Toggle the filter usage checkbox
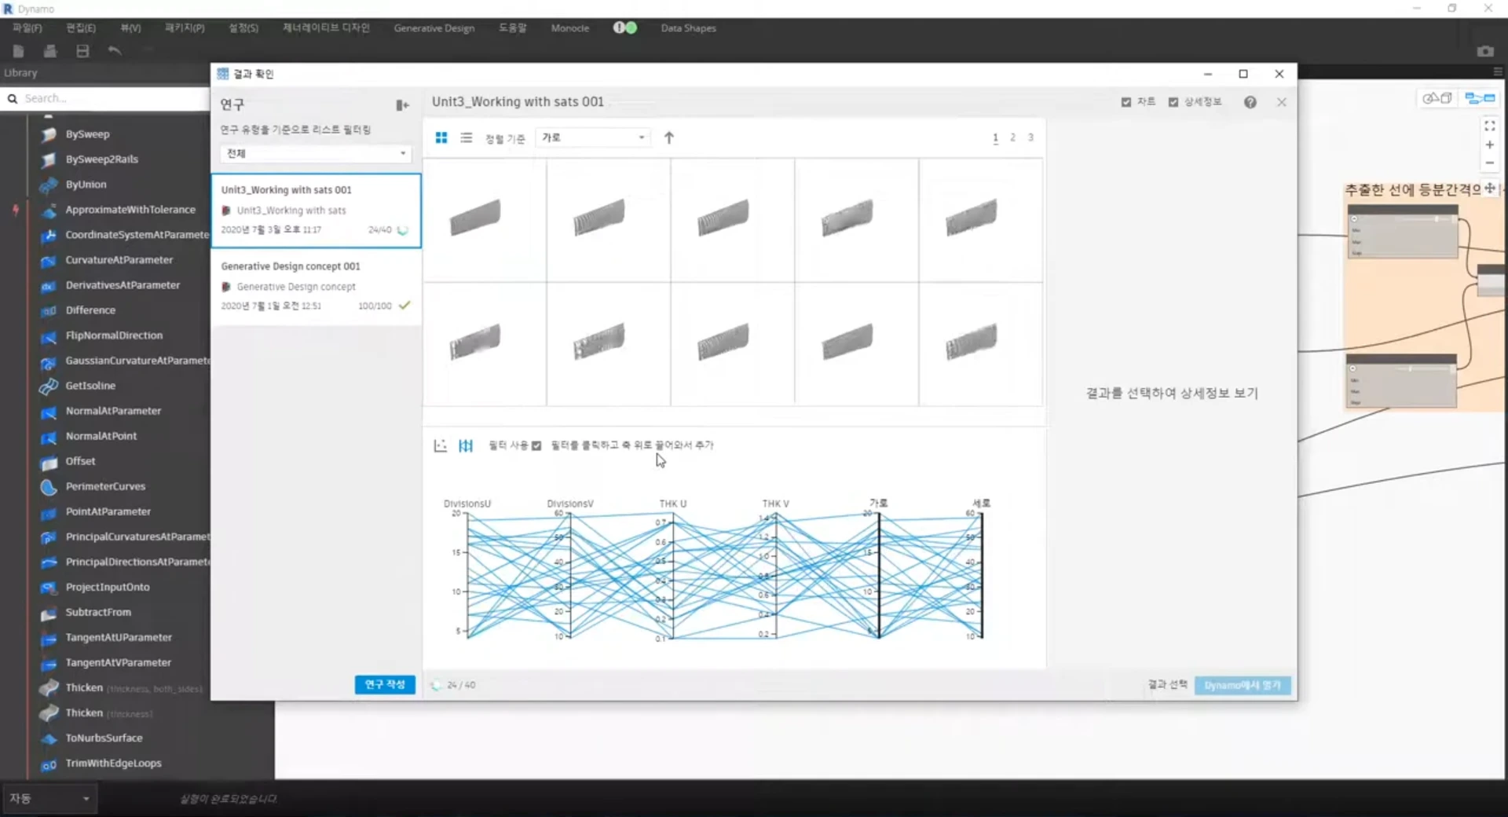Screen dimensions: 1508x817 [536, 445]
